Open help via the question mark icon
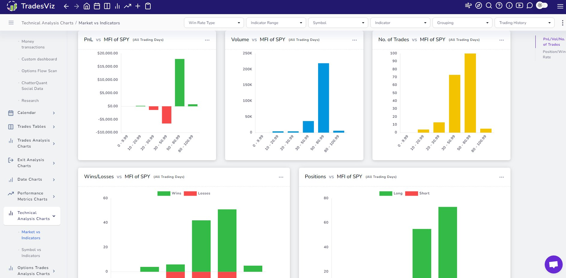 [x=499, y=5]
